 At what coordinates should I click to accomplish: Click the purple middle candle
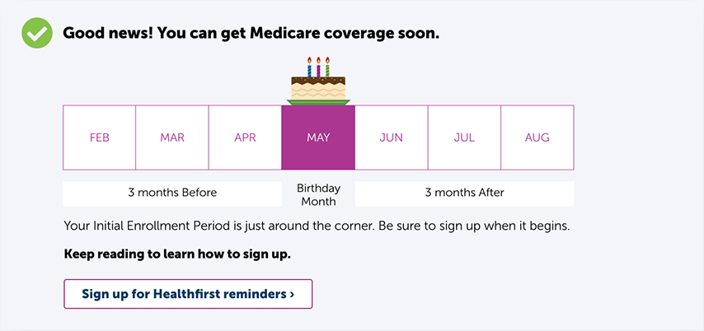(318, 67)
